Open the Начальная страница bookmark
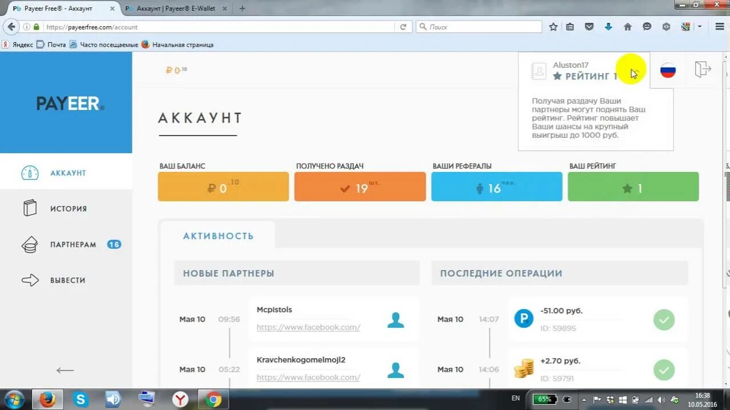 point(177,44)
